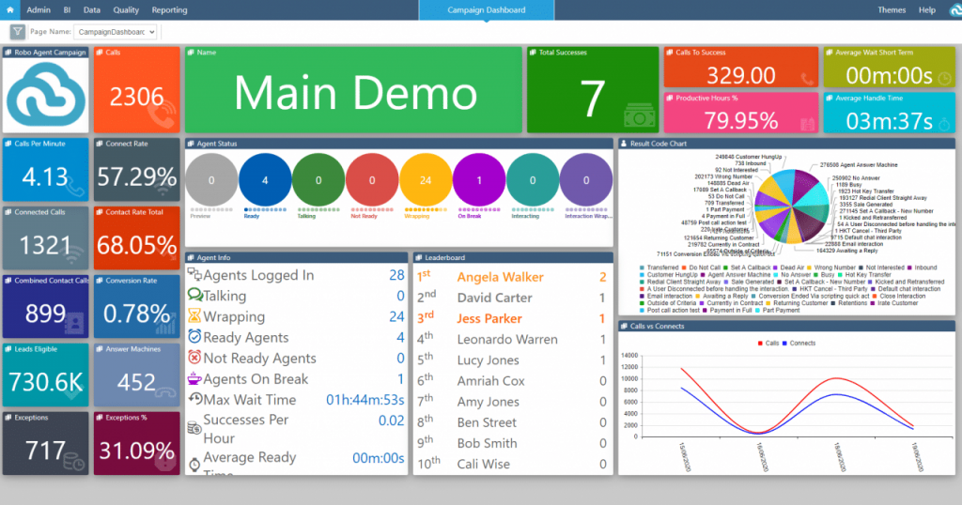Click the Themes link
This screenshot has height=505, width=962.
coord(892,9)
